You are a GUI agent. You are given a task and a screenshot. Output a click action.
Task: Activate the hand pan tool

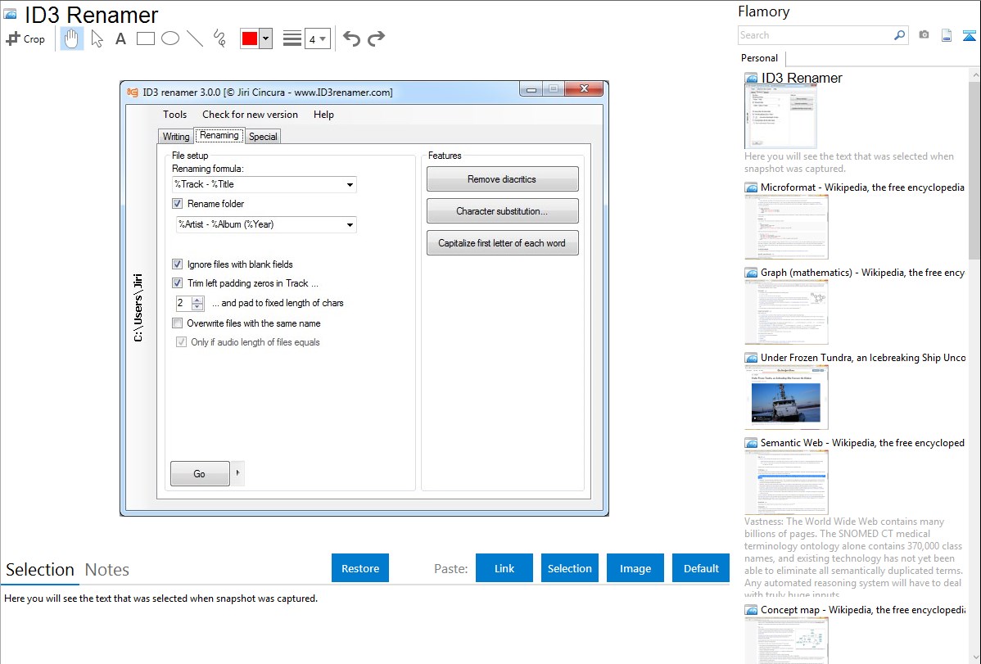pyautogui.click(x=71, y=38)
